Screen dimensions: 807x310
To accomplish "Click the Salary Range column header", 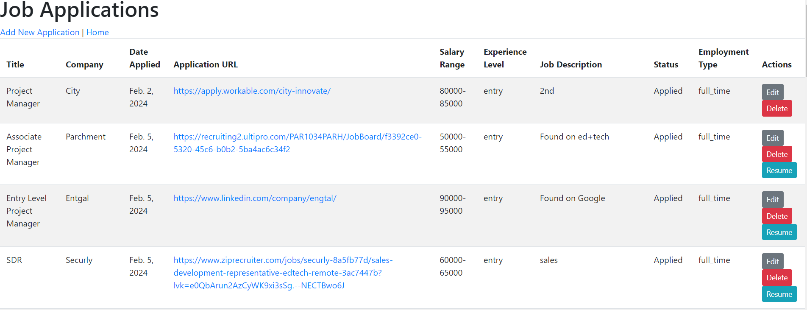I will tap(452, 58).
